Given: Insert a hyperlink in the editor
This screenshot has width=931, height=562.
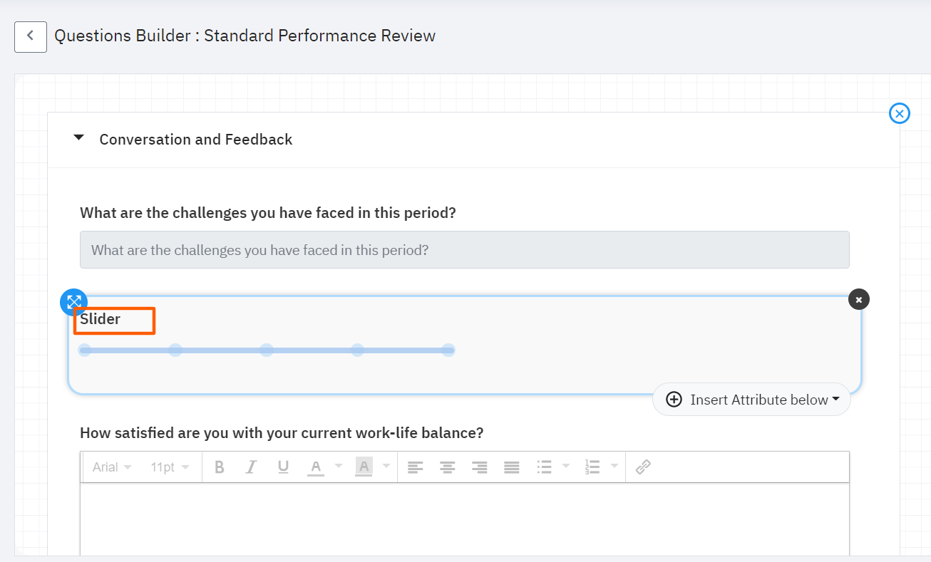Looking at the screenshot, I should pyautogui.click(x=642, y=467).
